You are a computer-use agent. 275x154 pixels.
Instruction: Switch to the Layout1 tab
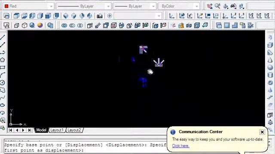coord(57,130)
